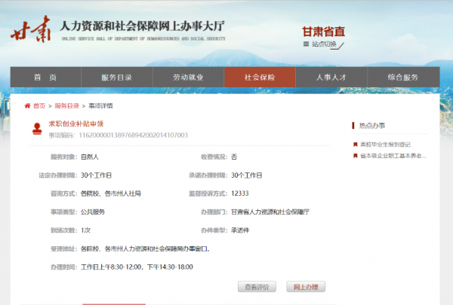Open the 综合服务 navigation tab
This screenshot has width=453, height=305.
tap(403, 78)
